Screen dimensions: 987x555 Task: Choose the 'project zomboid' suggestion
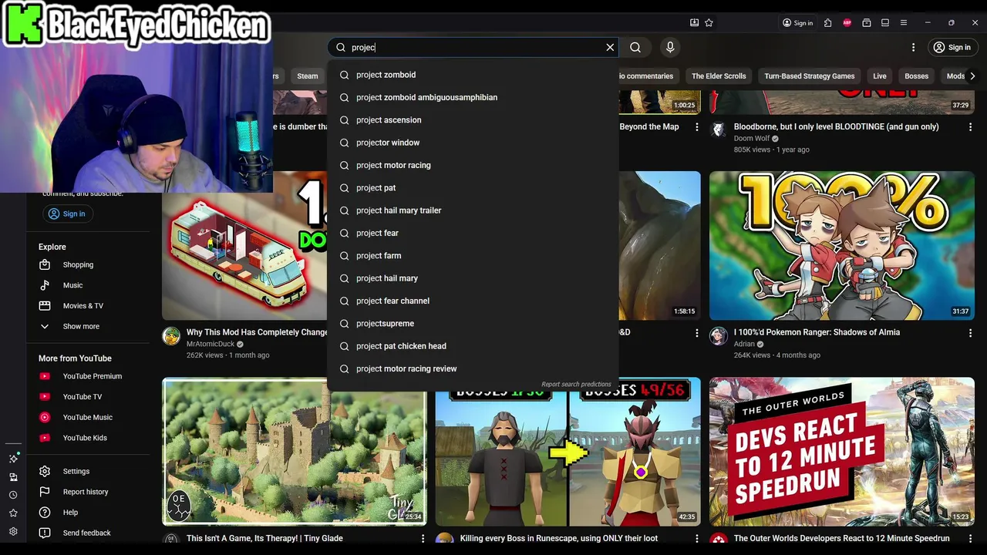473,75
